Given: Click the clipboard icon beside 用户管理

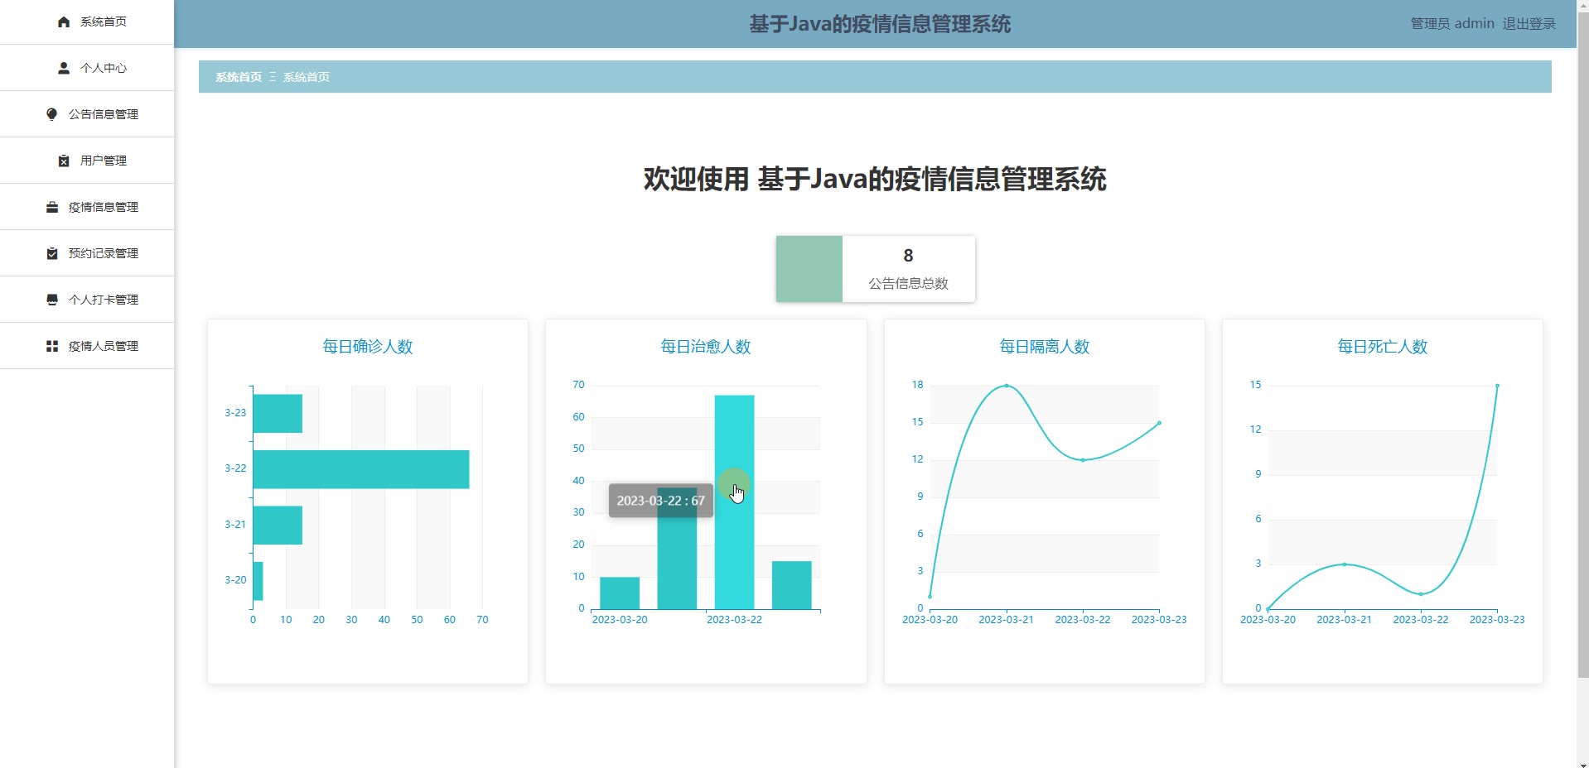Looking at the screenshot, I should tap(64, 161).
